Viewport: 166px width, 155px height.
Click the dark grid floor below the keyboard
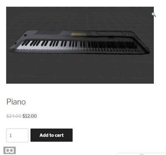[80, 69]
